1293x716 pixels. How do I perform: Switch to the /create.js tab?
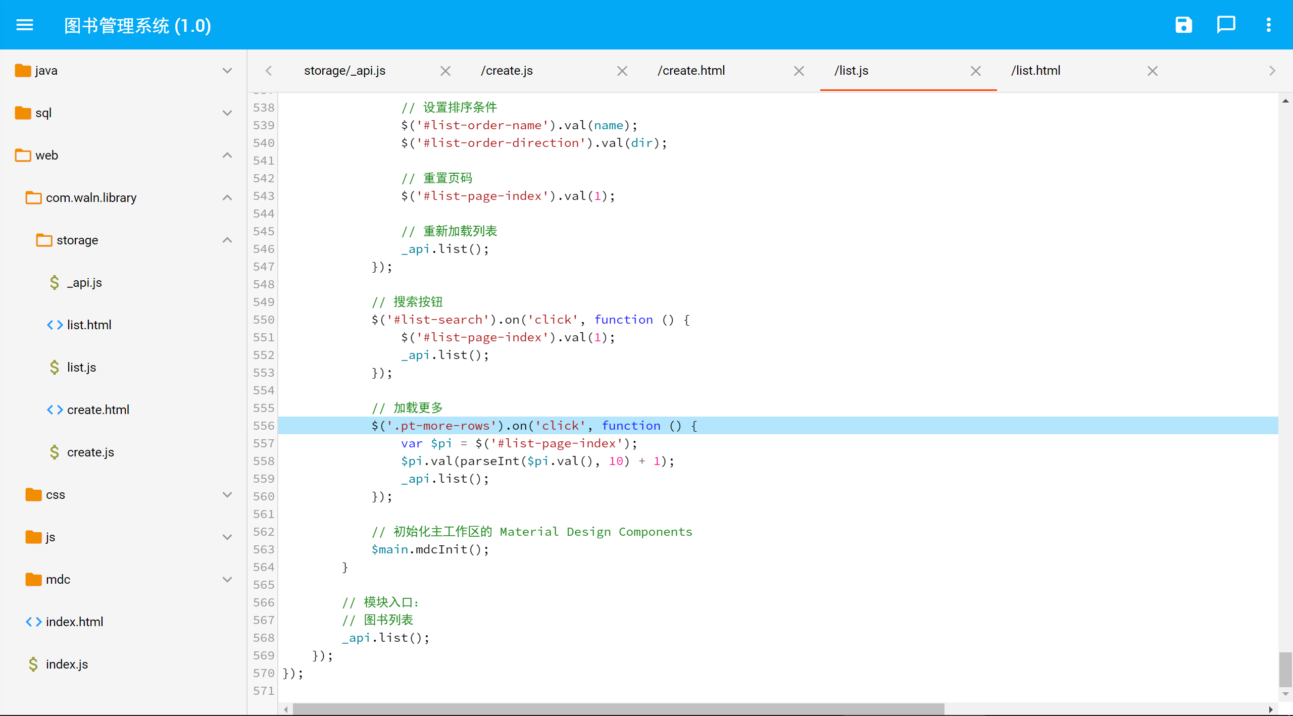507,71
